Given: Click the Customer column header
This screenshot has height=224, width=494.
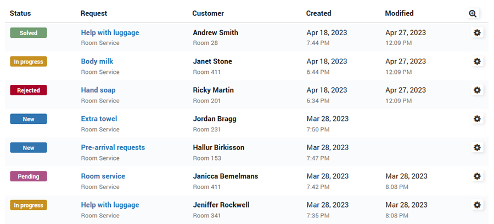Looking at the screenshot, I should click(208, 13).
